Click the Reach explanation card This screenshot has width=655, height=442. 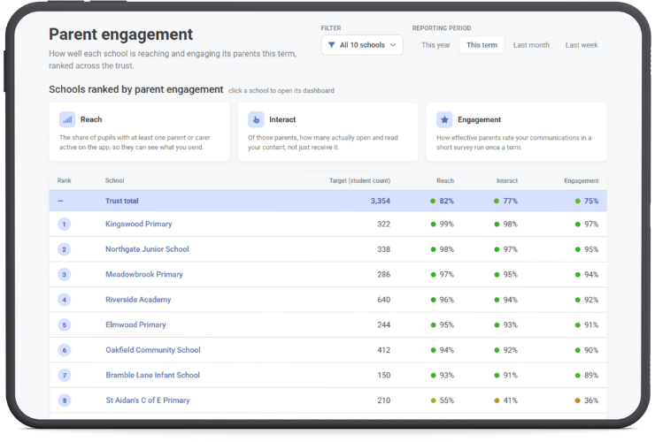coord(139,132)
